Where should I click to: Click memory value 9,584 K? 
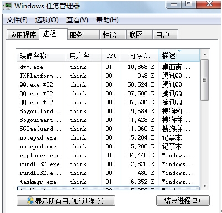pos(143,111)
